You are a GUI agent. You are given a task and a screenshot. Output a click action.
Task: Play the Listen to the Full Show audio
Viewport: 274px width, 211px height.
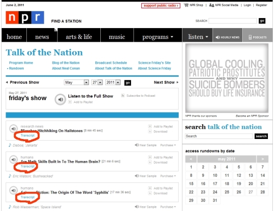60,99
